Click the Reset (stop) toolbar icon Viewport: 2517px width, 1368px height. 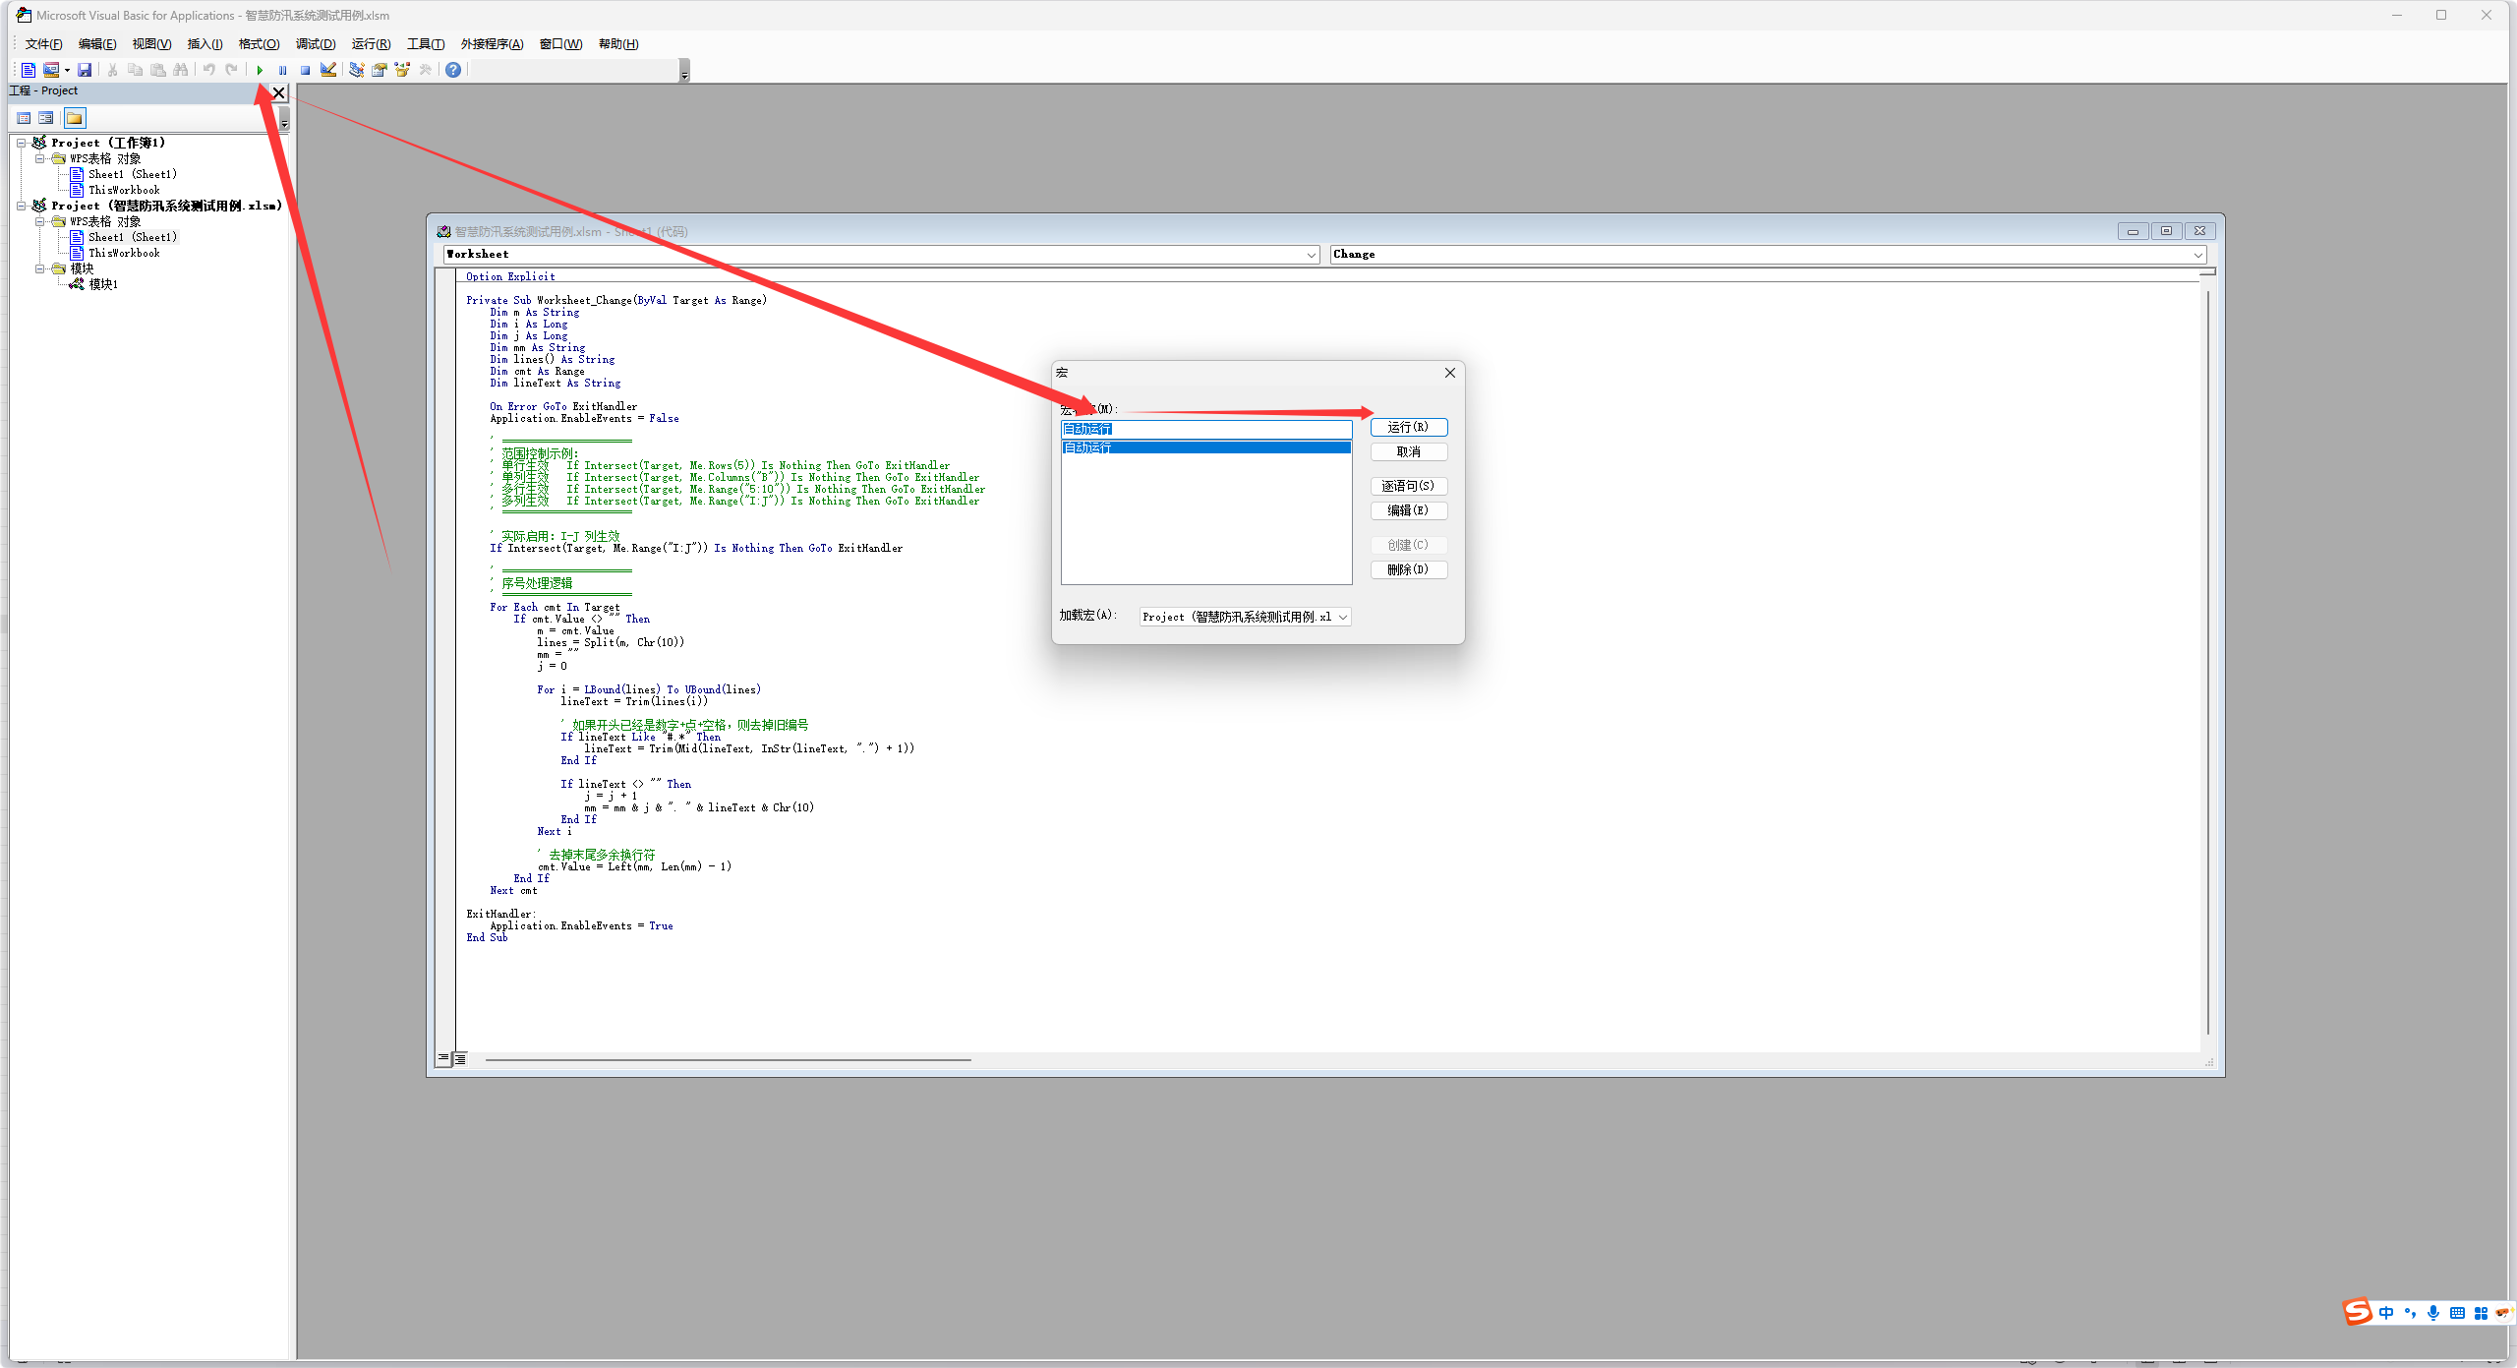point(305,70)
